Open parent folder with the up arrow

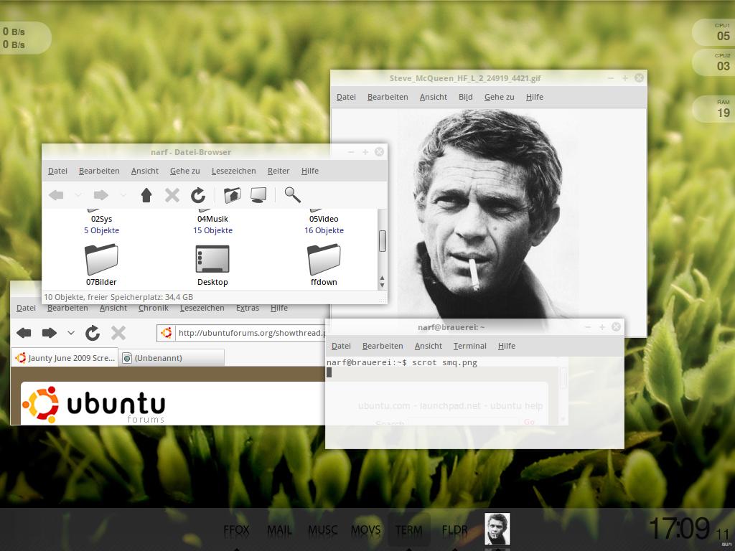tap(146, 195)
